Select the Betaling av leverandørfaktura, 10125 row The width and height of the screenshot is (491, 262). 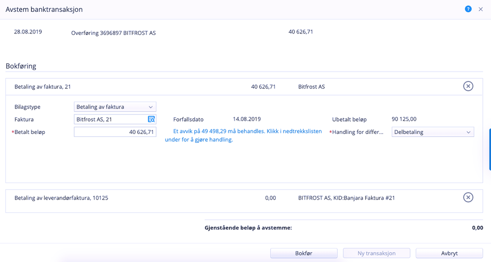pyautogui.click(x=244, y=201)
